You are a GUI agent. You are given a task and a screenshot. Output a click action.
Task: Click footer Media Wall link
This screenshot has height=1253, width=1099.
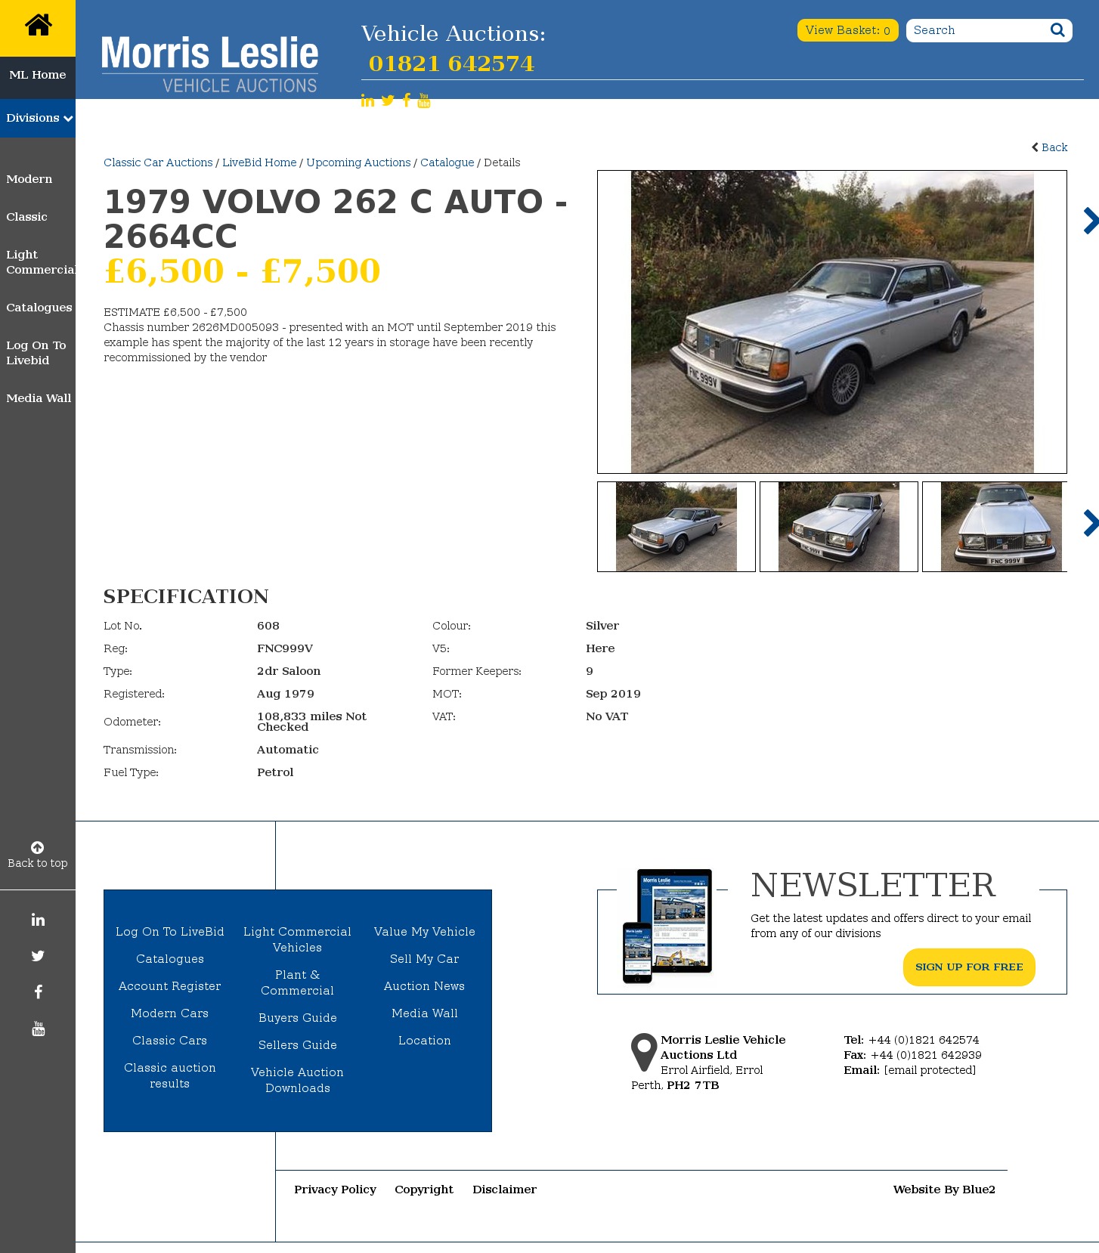425,1013
